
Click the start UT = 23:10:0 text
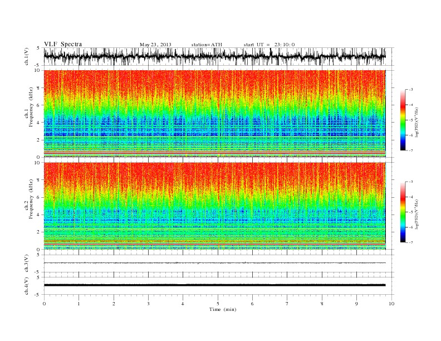click(269, 45)
